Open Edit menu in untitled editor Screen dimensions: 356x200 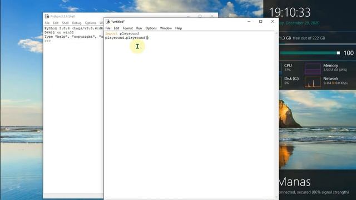tap(116, 28)
